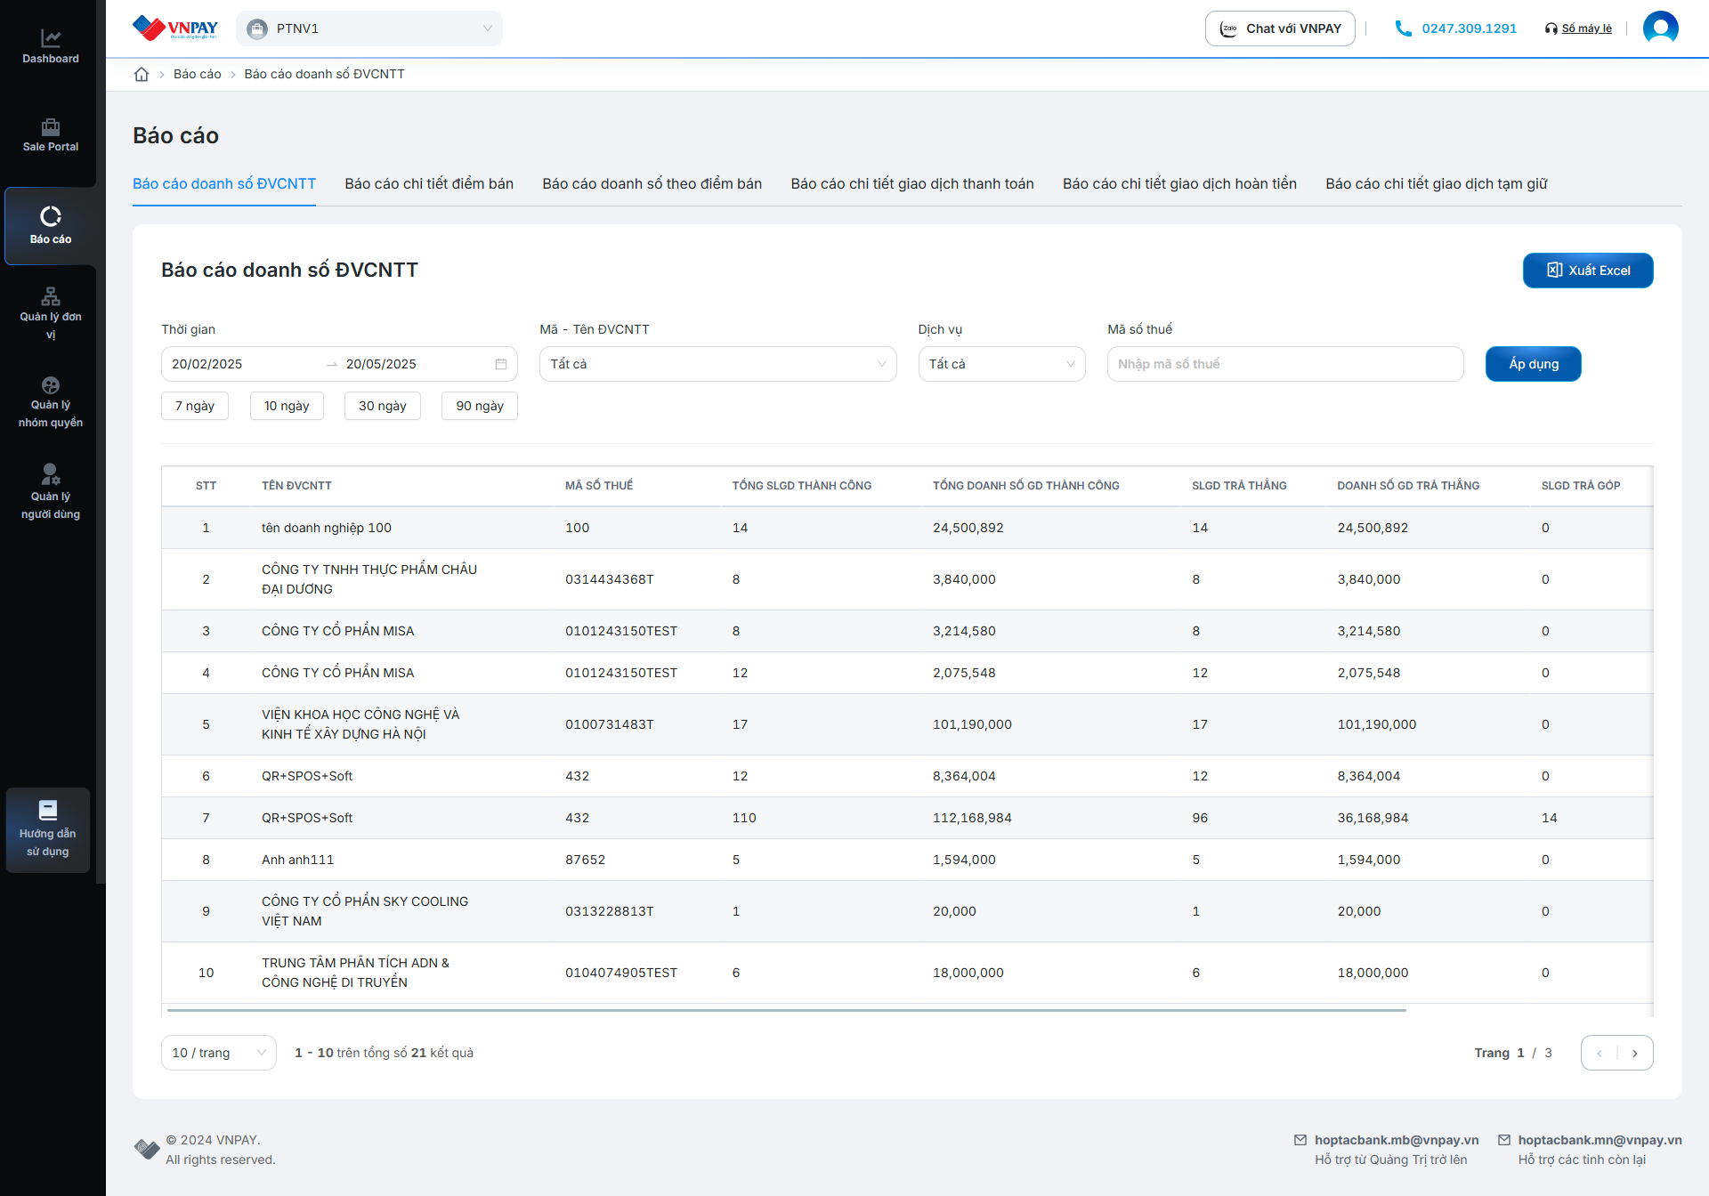Screen dimensions: 1709x1196
Task: Open the user profile avatar
Action: [x=1660, y=28]
